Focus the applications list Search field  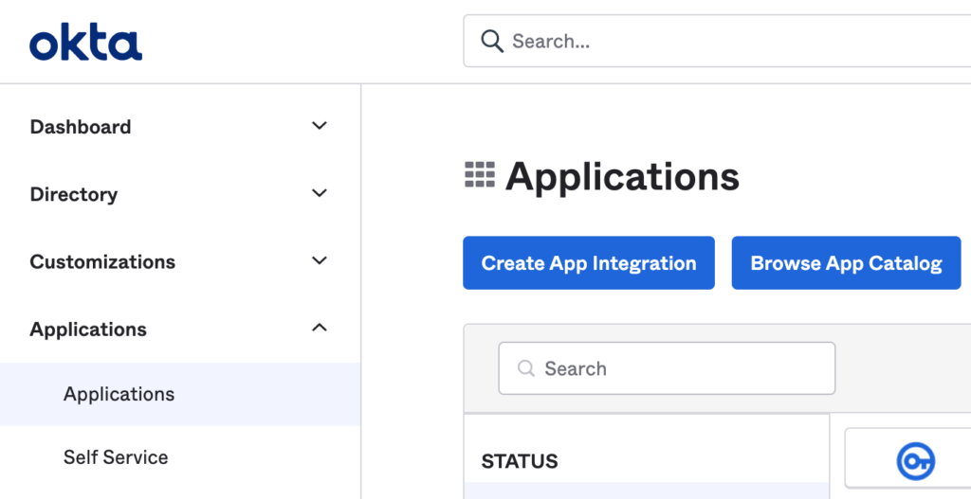click(x=667, y=368)
